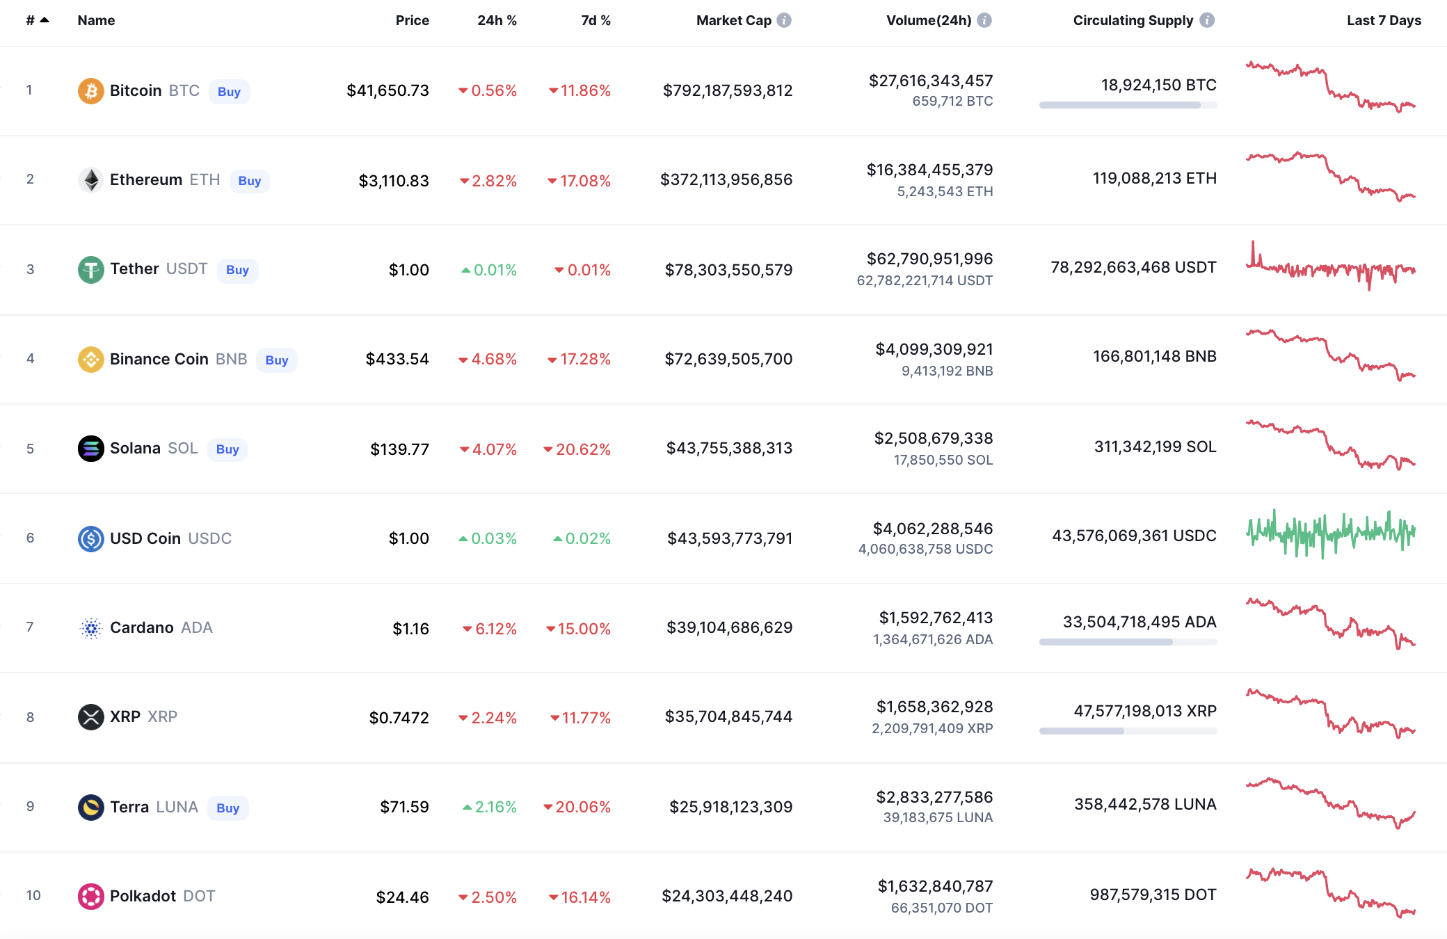Sort the table by 24h % column
1447x939 pixels.
click(497, 20)
